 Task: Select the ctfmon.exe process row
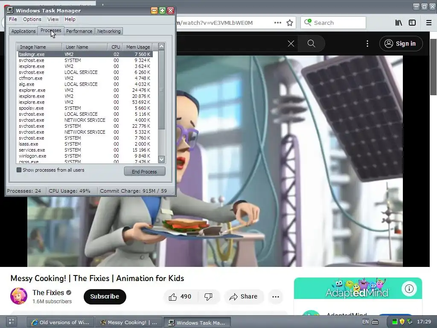pyautogui.click(x=85, y=79)
